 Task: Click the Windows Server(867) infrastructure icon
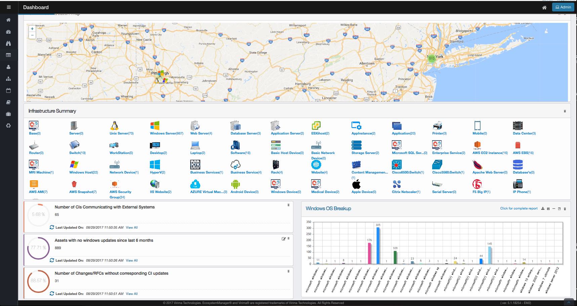point(155,128)
